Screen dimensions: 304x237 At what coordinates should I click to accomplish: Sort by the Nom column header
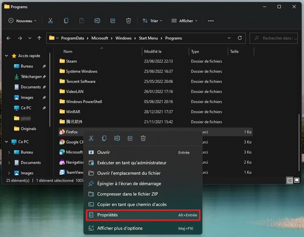(68, 51)
